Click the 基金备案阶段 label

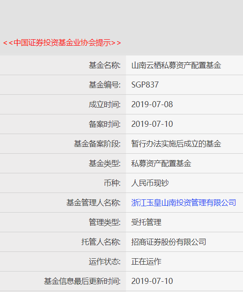click(97, 144)
